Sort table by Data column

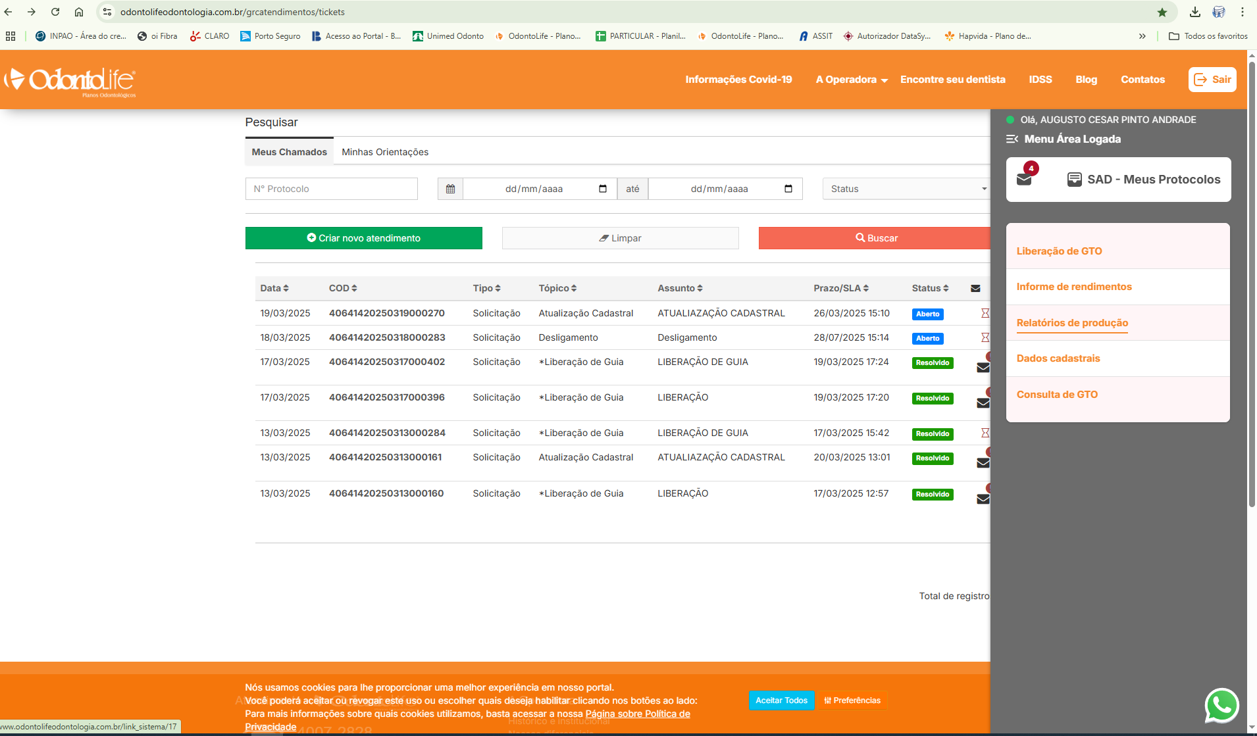click(274, 288)
